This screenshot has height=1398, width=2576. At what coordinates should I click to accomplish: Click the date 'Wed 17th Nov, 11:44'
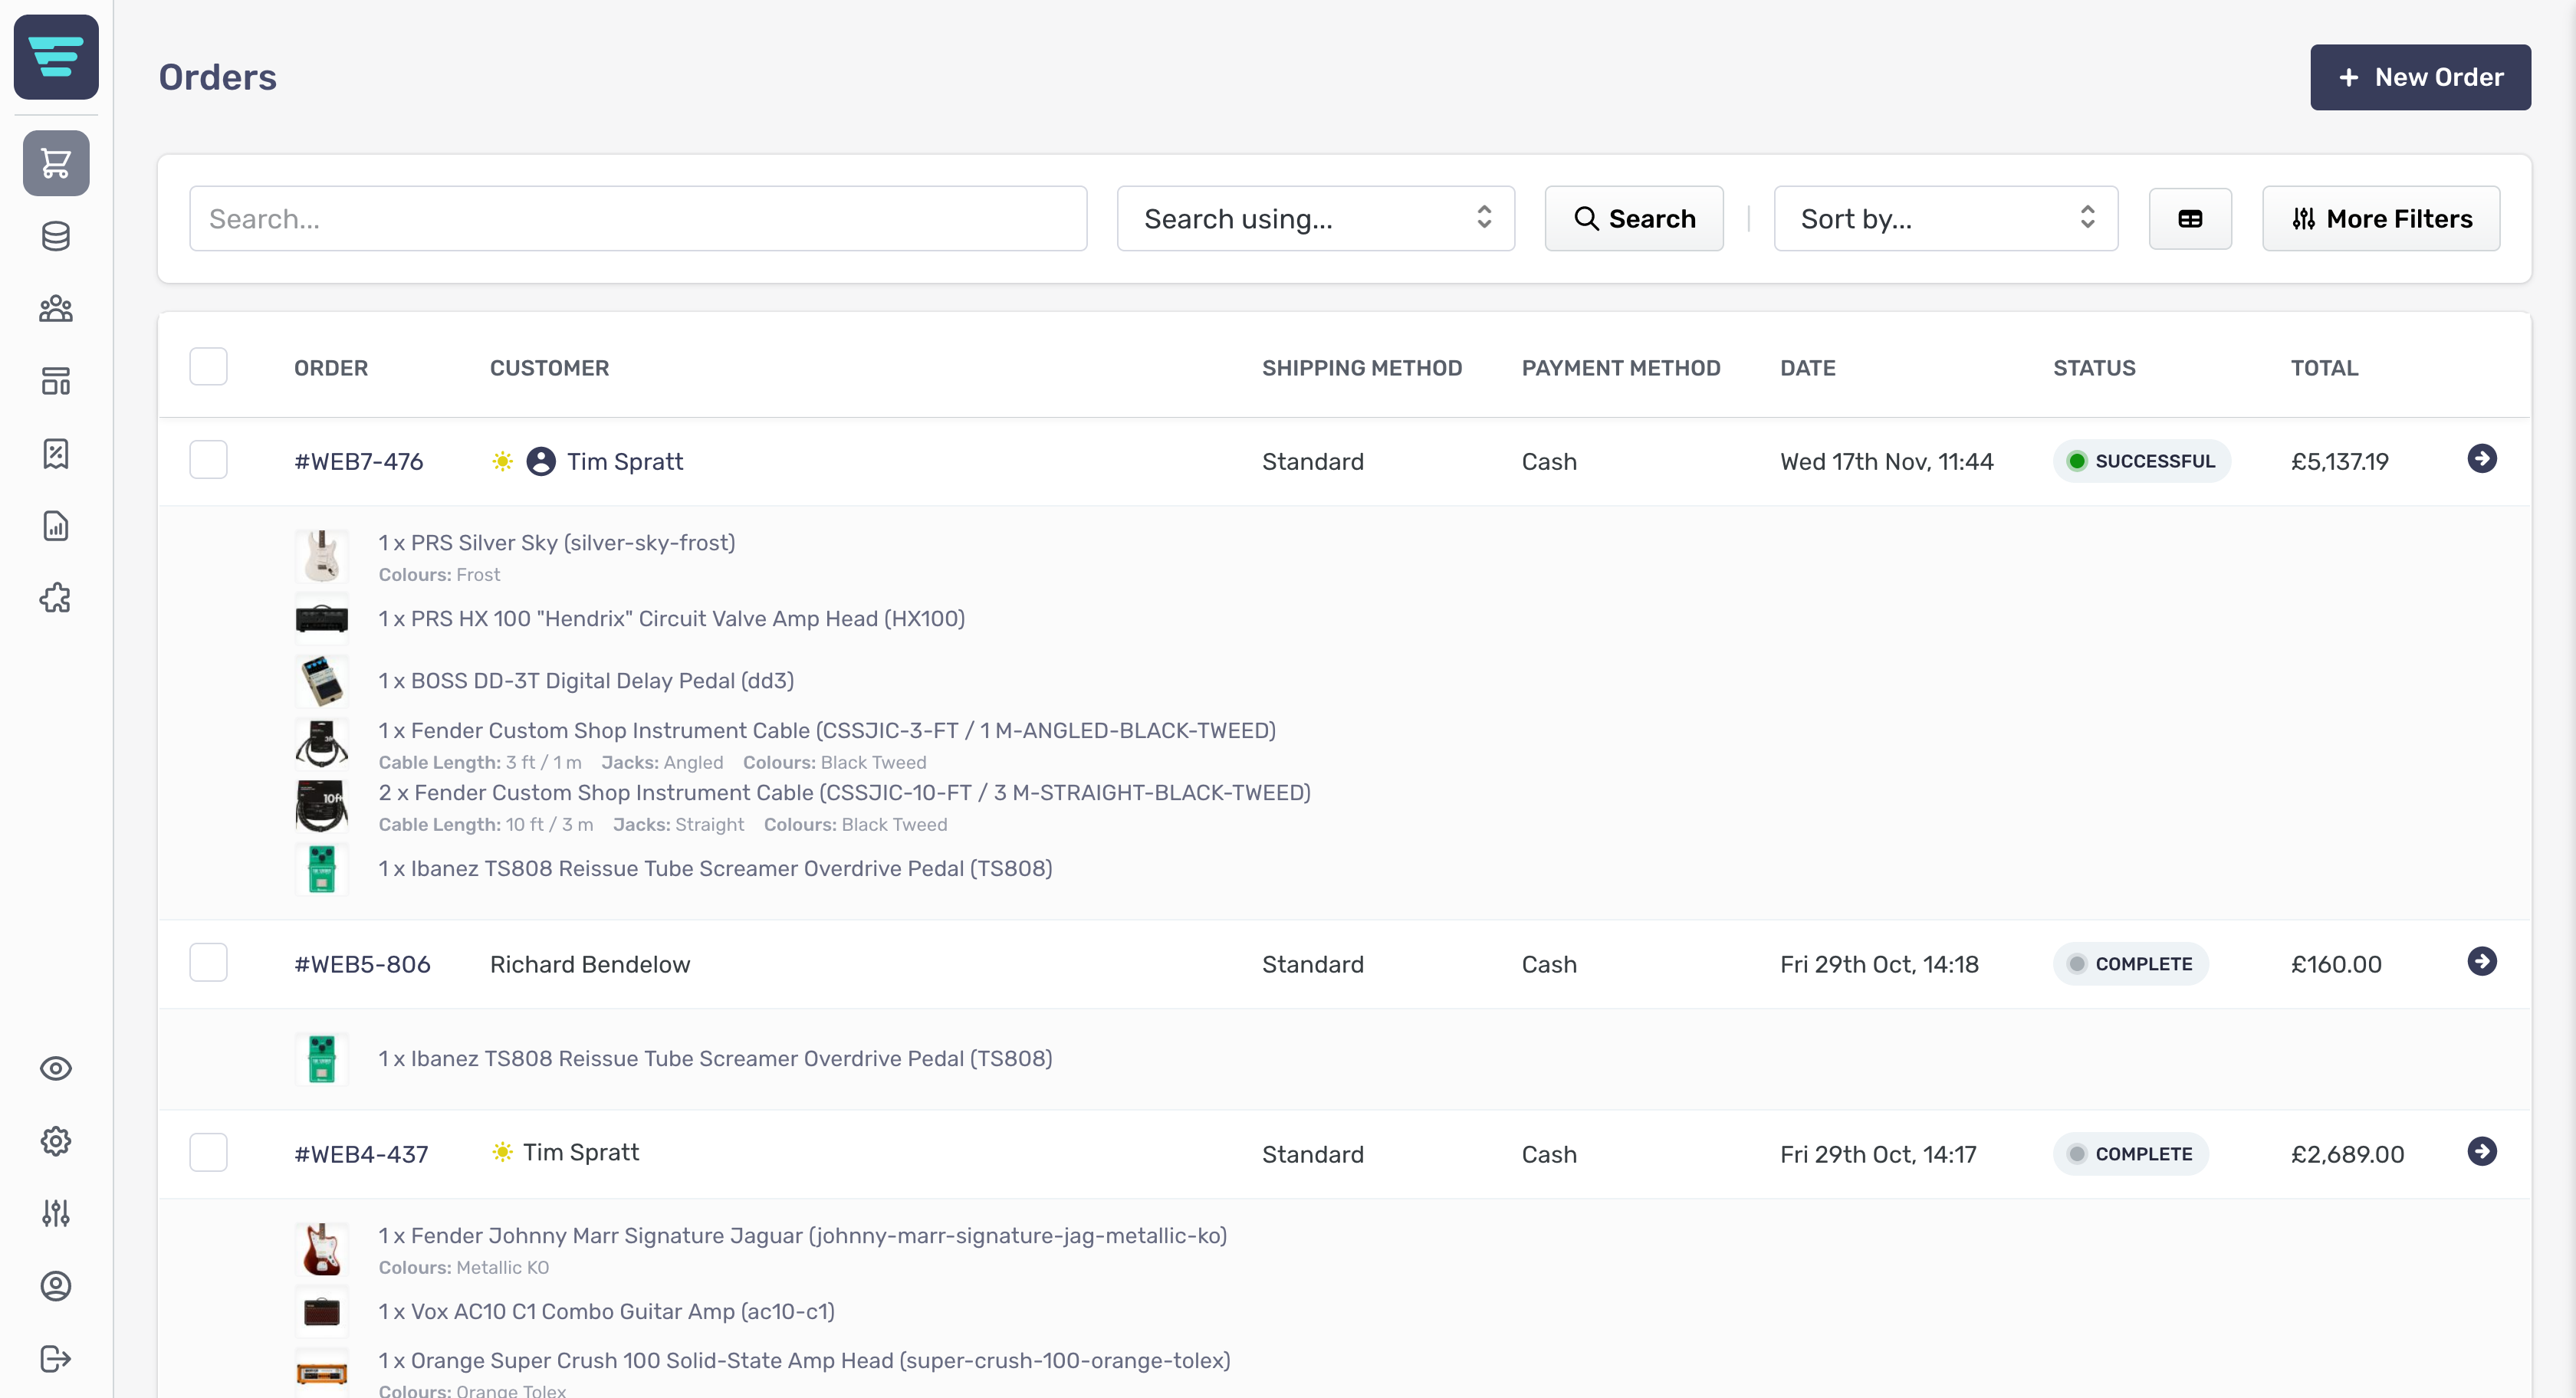pyautogui.click(x=1887, y=462)
